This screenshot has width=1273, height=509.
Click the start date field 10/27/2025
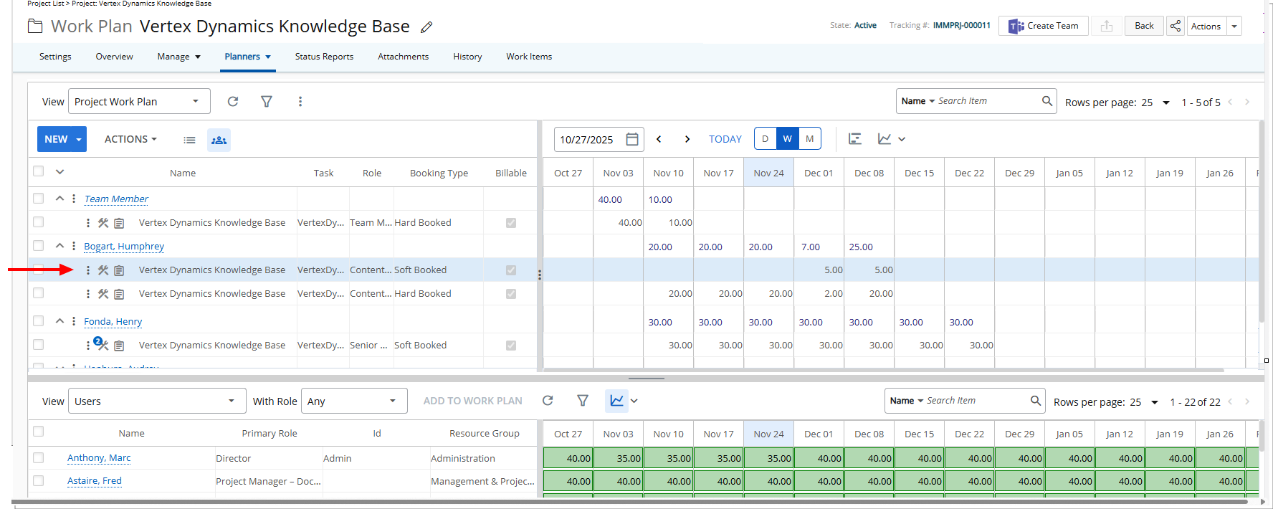coord(587,140)
